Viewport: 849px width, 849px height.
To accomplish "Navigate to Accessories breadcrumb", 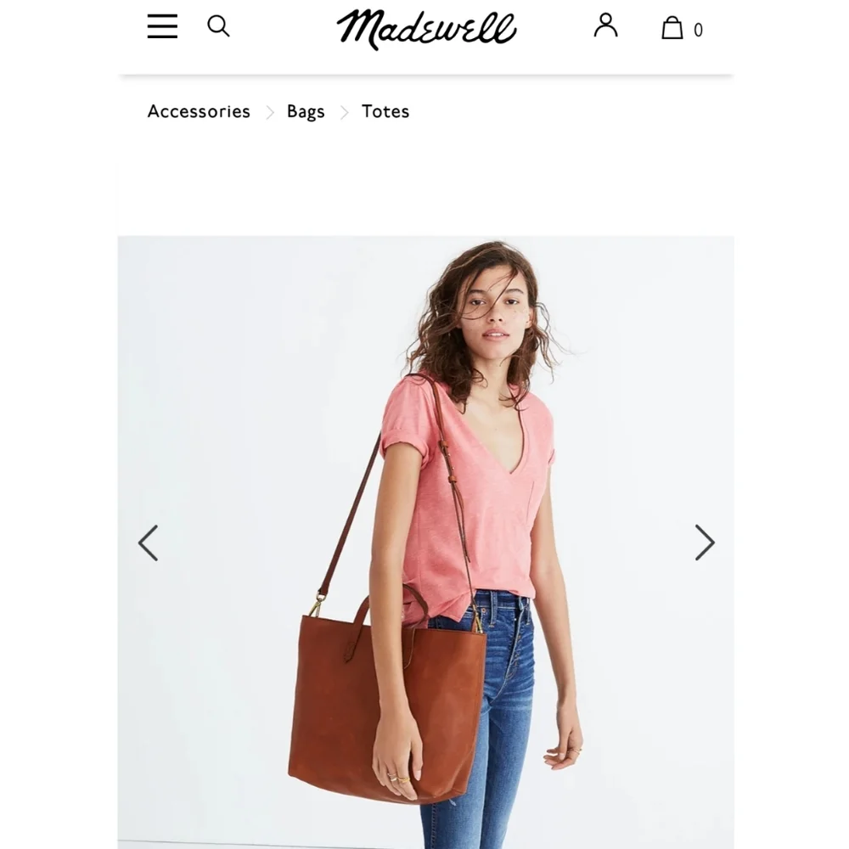I will click(x=199, y=111).
